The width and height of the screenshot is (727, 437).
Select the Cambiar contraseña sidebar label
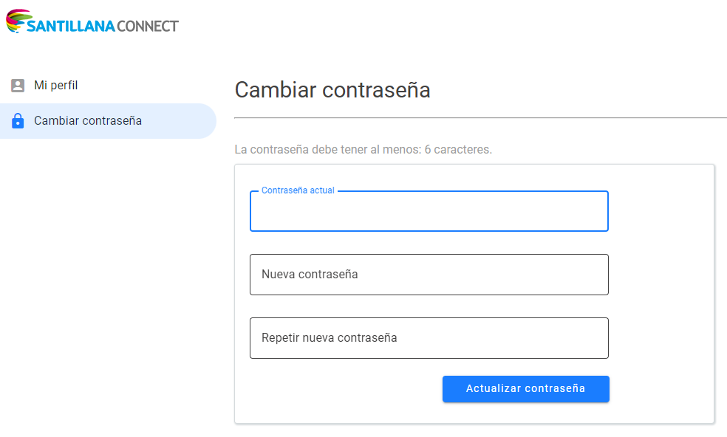[x=88, y=121]
